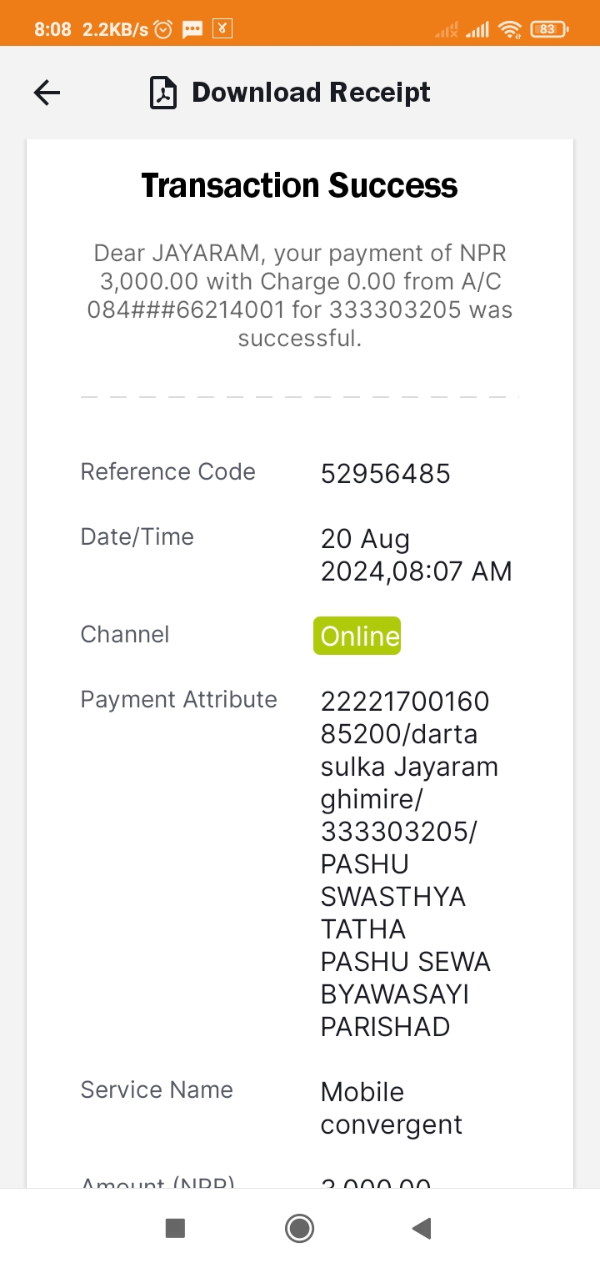Tap the green Online channel badge
The image size is (600, 1268).
point(357,636)
